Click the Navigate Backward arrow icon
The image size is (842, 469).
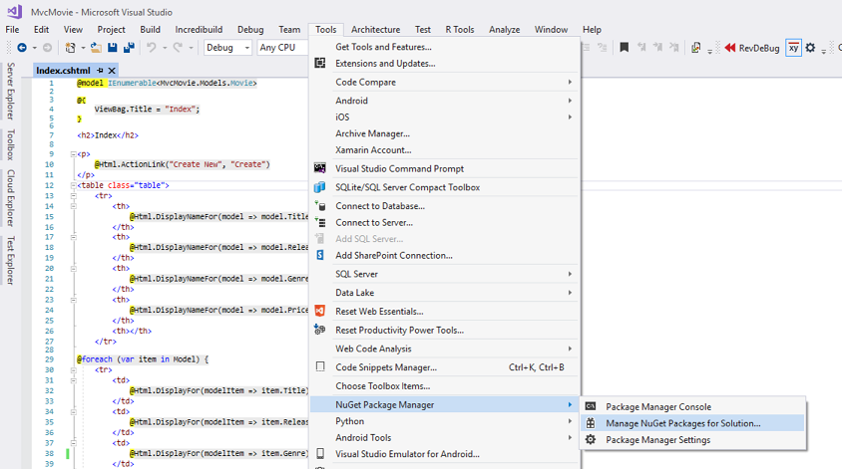[21, 48]
